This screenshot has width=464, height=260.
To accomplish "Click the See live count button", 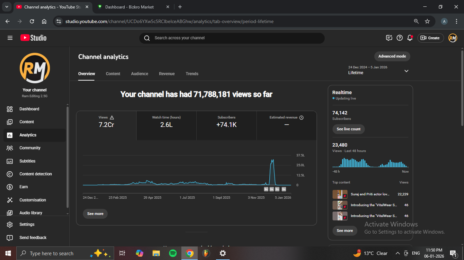I will click(349, 129).
